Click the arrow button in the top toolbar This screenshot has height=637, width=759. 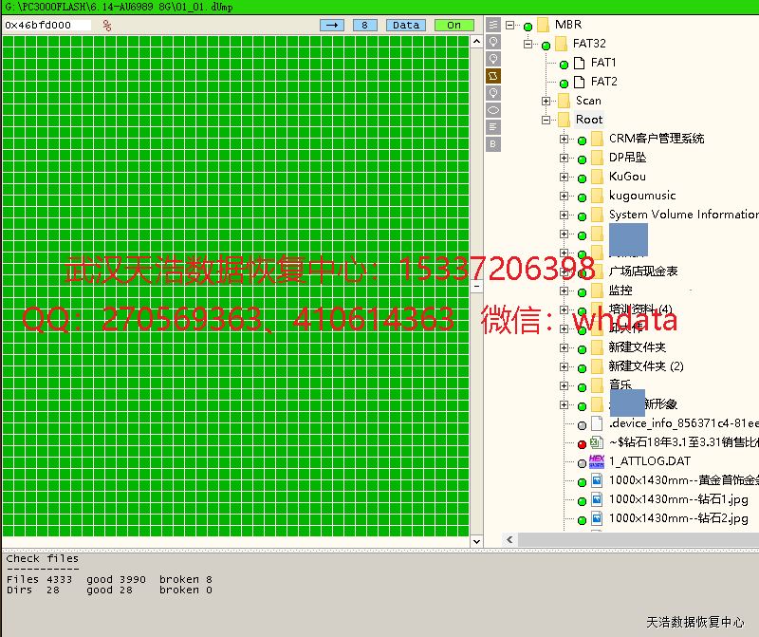pos(332,25)
